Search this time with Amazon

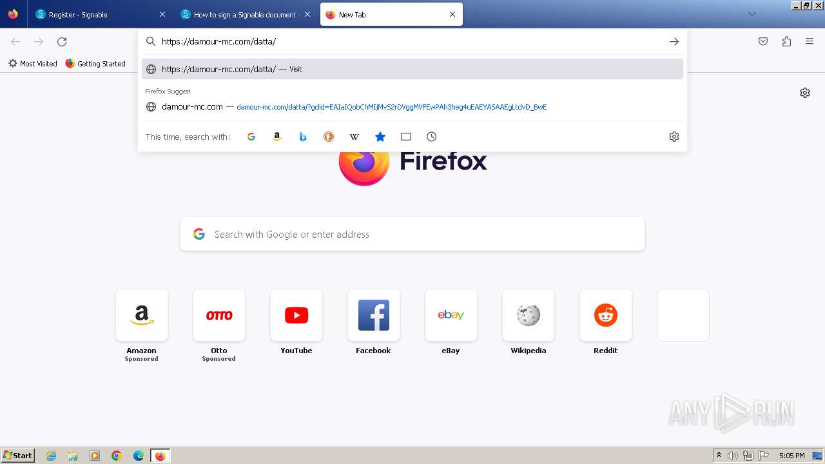[x=277, y=137]
